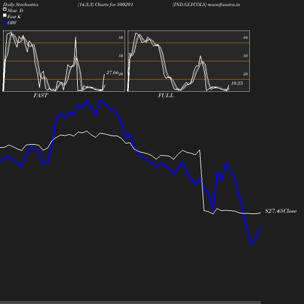Click the 'Fast K' legend label

pyautogui.click(x=14, y=16)
